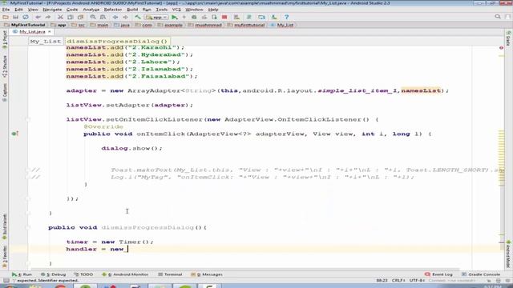The image size is (513, 288).
Task: Open the run configuration app dropdown
Action: click(x=157, y=17)
